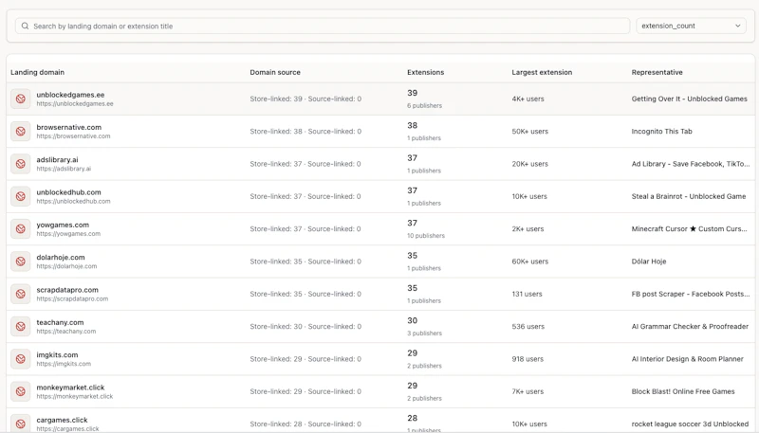Click '918 users' in imgkits.com row
Viewport: 759px width, 433px height.
coord(528,359)
